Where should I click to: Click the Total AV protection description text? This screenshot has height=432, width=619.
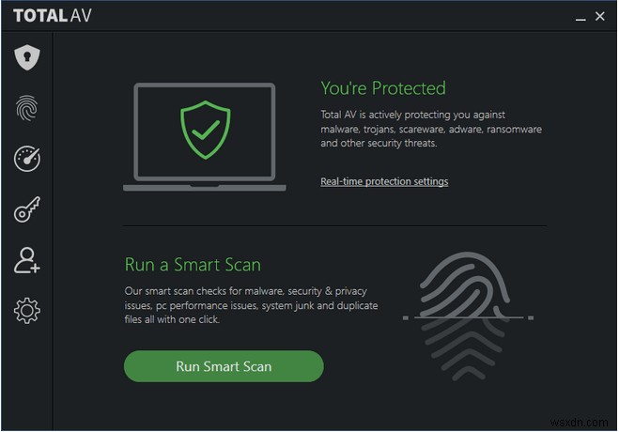tap(430, 129)
